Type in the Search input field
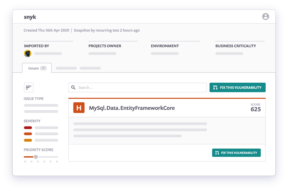The height and width of the screenshot is (191, 288). click(141, 88)
